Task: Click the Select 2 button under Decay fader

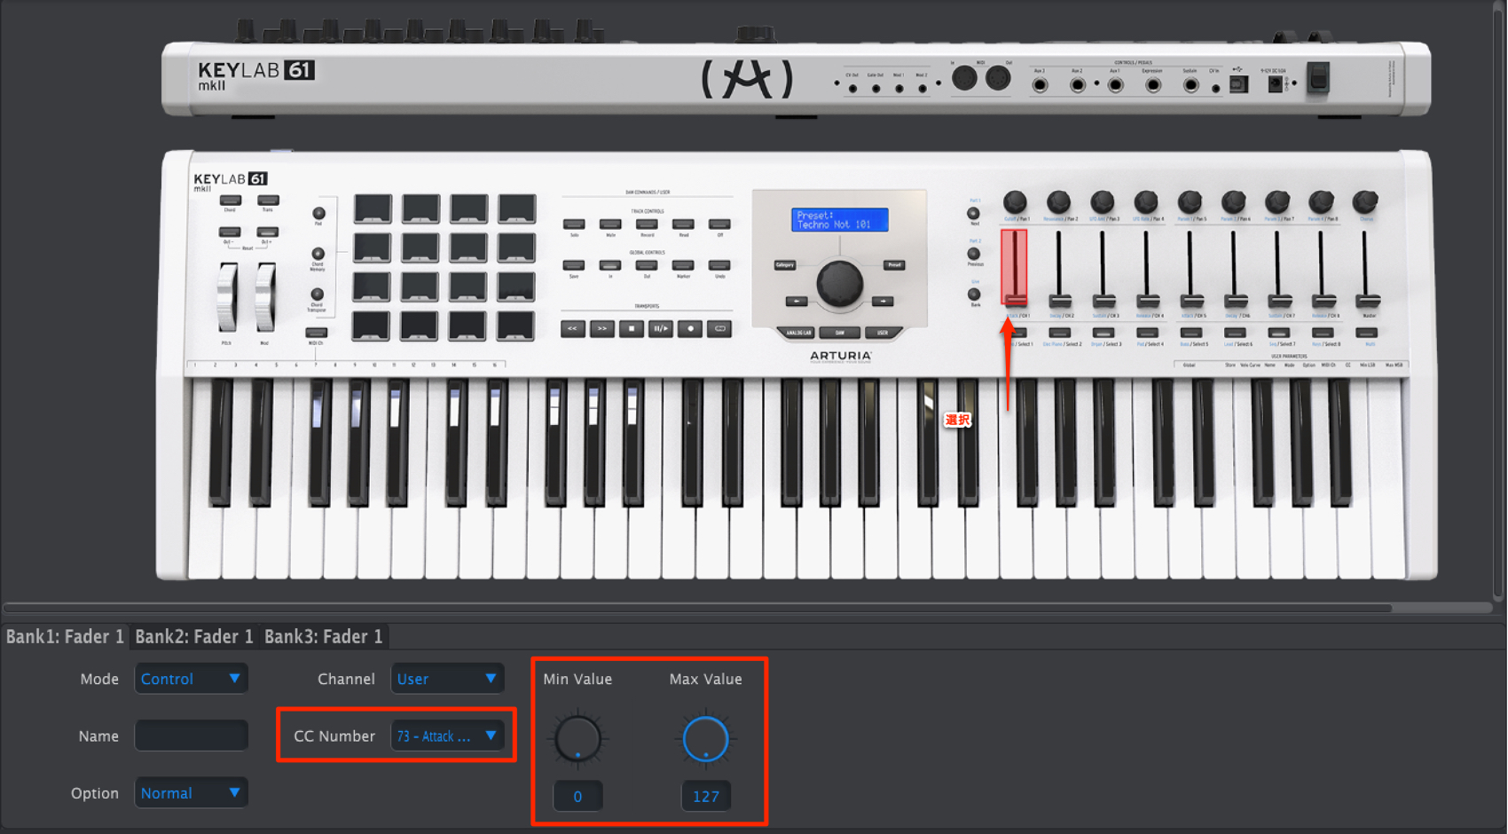Action: [x=1060, y=333]
